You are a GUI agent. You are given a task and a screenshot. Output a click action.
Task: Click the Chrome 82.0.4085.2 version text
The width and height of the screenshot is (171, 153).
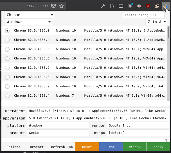click(x=31, y=68)
